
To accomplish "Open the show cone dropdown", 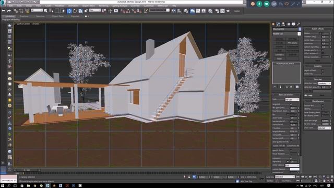I will (324, 128).
